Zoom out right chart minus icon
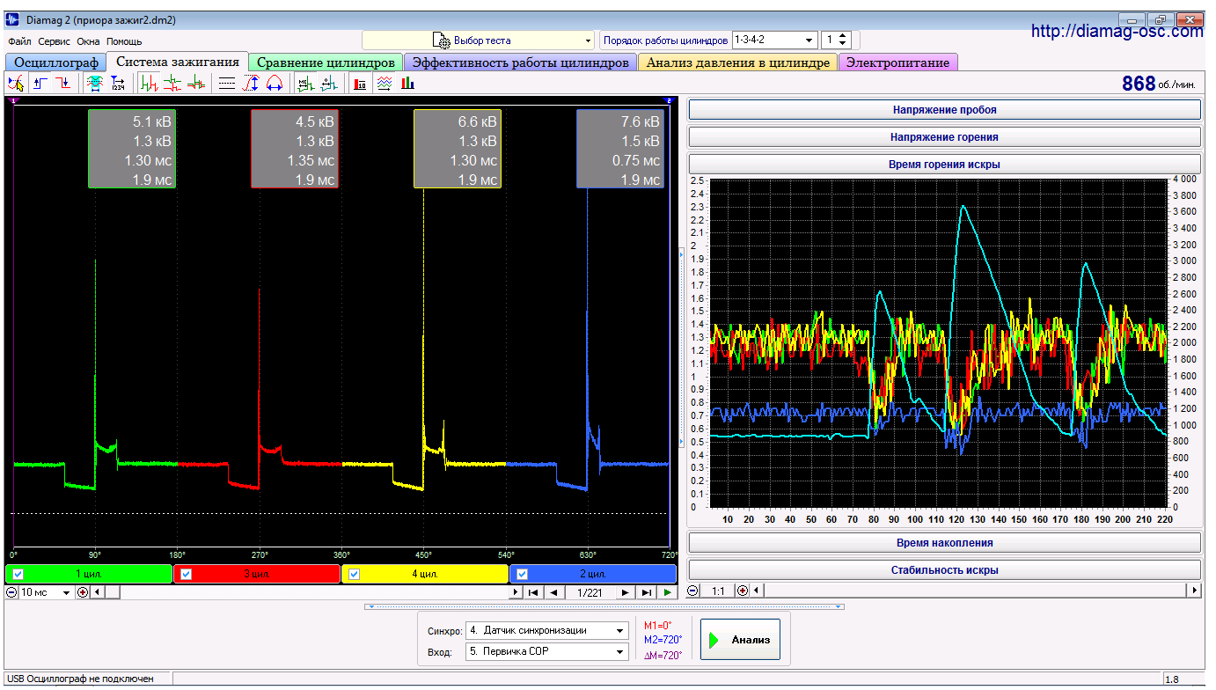The width and height of the screenshot is (1216, 690). tap(693, 591)
